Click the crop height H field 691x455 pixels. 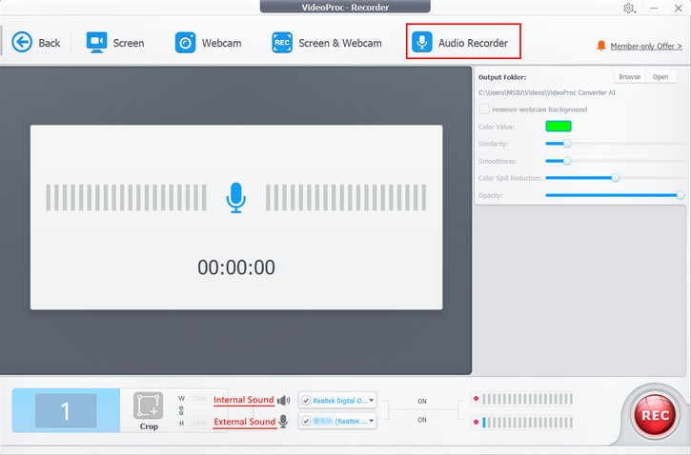pyautogui.click(x=199, y=423)
